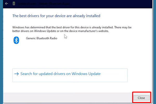Screen dimensions: 156x104
Task: Click the Close button
Action: [x=141, y=98]
